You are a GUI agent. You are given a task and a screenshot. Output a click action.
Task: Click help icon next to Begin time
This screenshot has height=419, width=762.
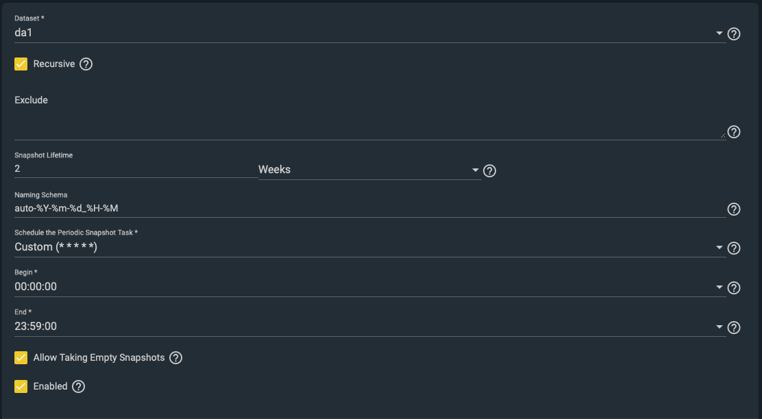click(734, 288)
